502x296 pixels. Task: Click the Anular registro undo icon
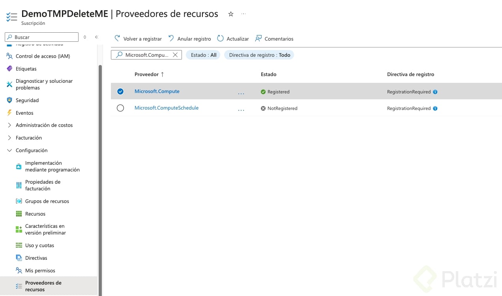[171, 38]
